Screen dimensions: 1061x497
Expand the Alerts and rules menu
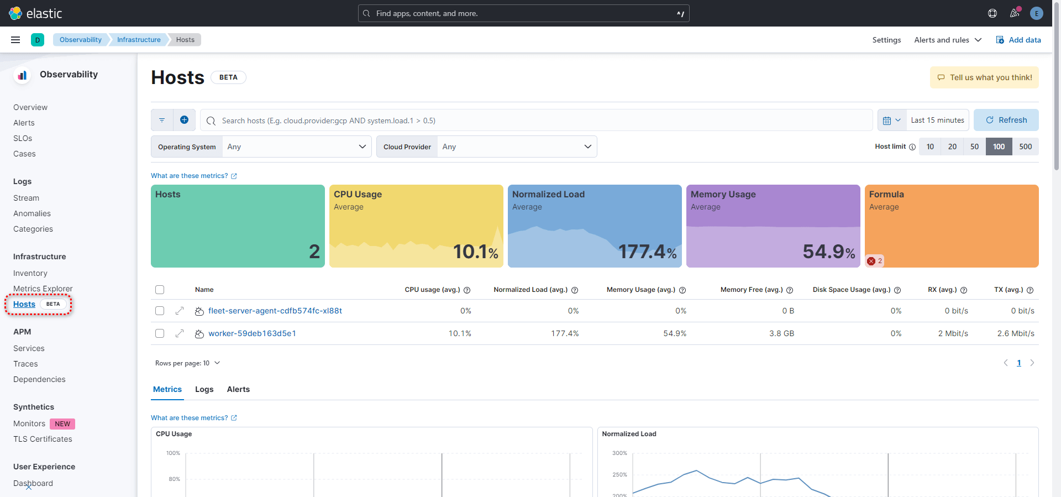coord(948,40)
